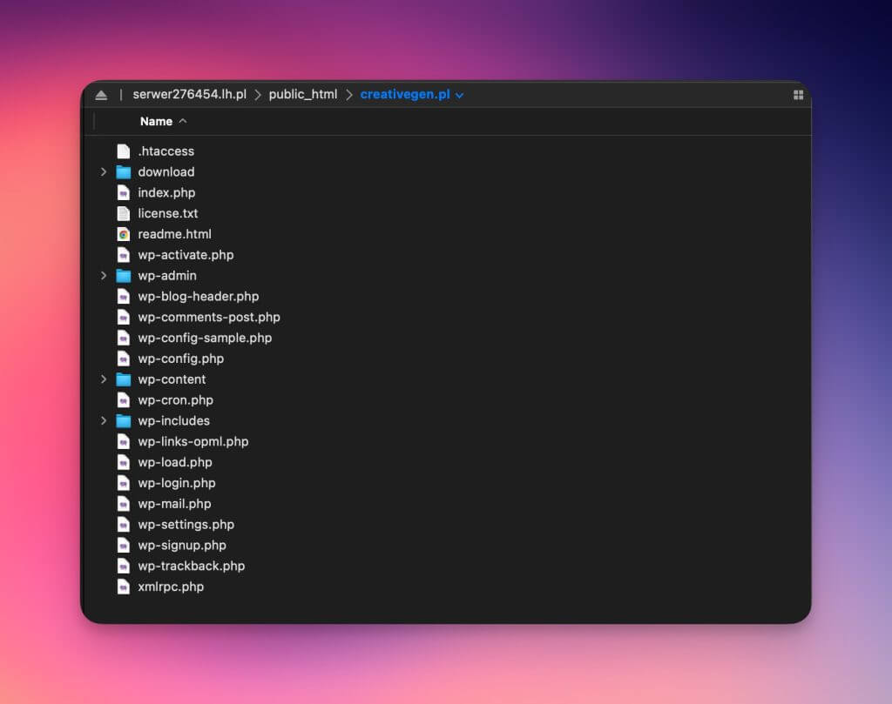Select the index.php file
Viewport: 892px width, 704px height.
166,193
